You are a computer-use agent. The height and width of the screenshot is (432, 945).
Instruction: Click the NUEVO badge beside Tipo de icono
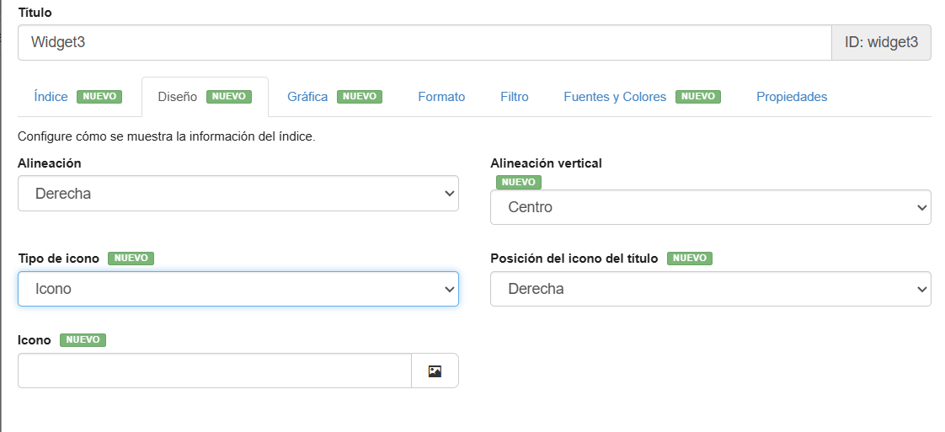click(131, 259)
